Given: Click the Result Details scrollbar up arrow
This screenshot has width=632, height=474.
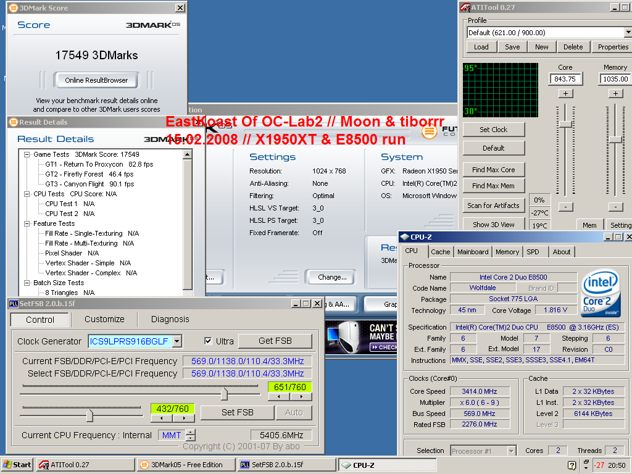Looking at the screenshot, I should point(188,155).
